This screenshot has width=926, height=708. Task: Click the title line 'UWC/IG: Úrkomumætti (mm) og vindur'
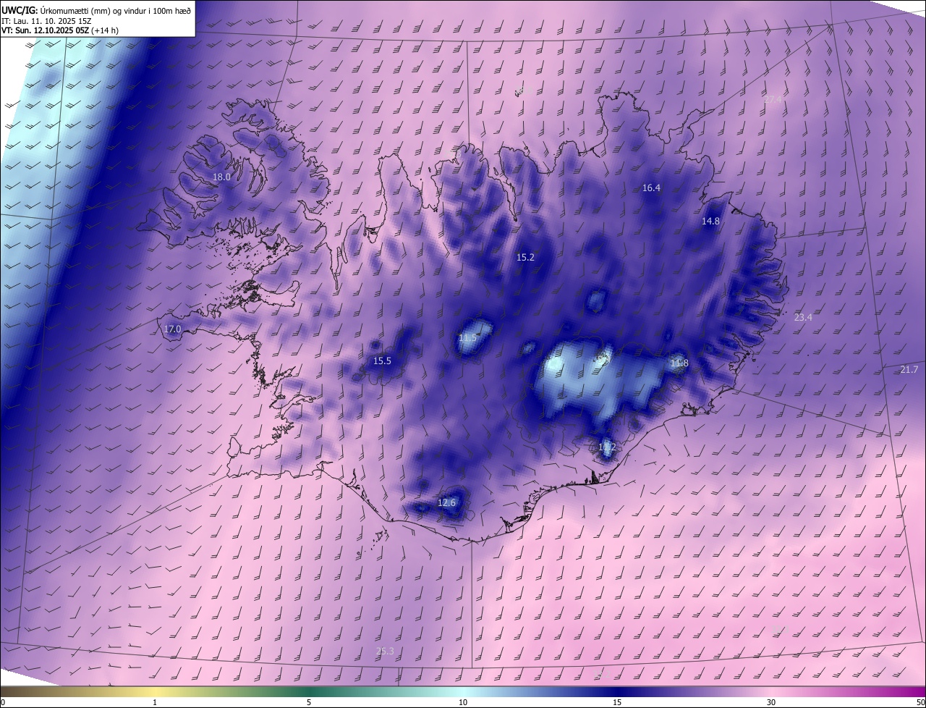tap(96, 10)
